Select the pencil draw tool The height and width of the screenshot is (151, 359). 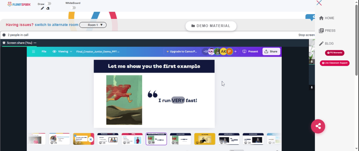(42, 8)
